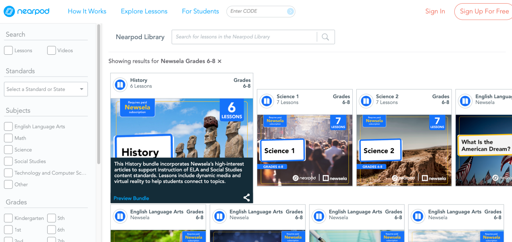Click the sidebar vertical scrollbar

pos(99,94)
